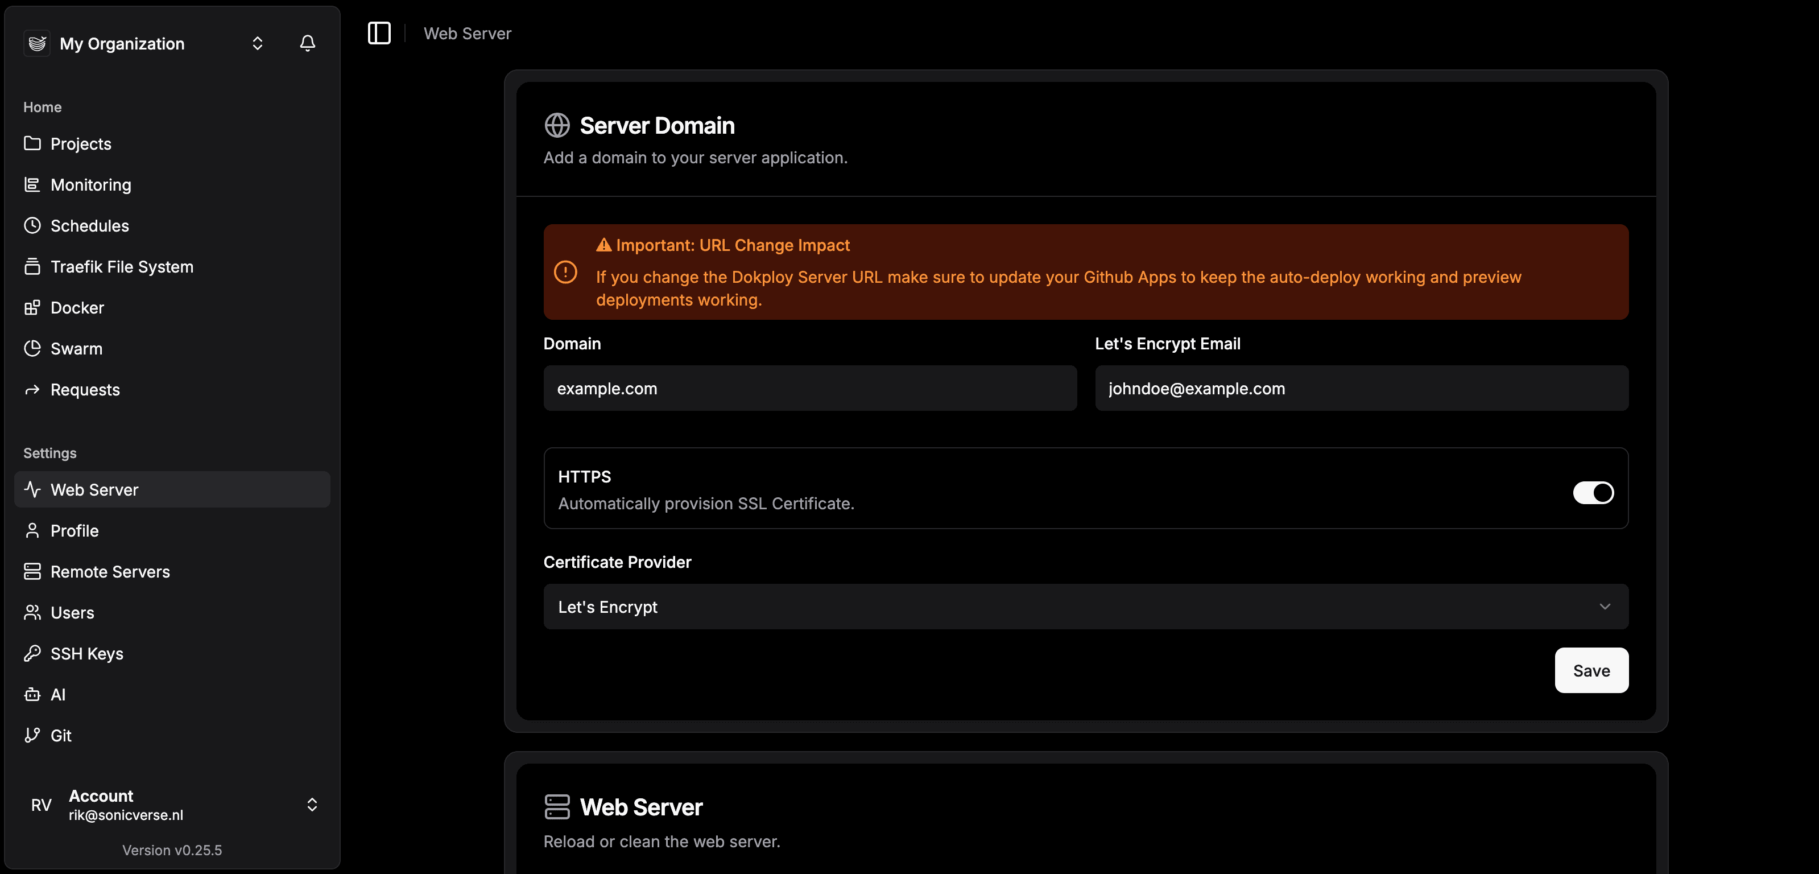Click the AI robot icon
Viewport: 1819px width, 874px height.
[x=32, y=695]
